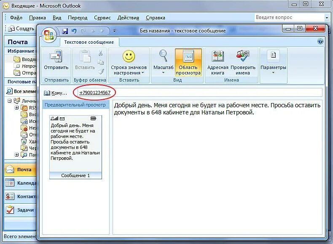Viewport: 333px width, 244px height.
Task: Switch to Контакты navigation pane button
Action: coord(20,196)
